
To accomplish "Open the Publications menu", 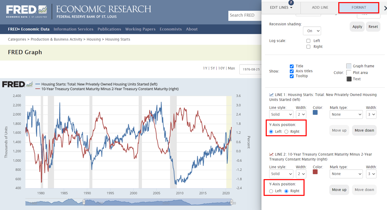I will [x=109, y=29].
